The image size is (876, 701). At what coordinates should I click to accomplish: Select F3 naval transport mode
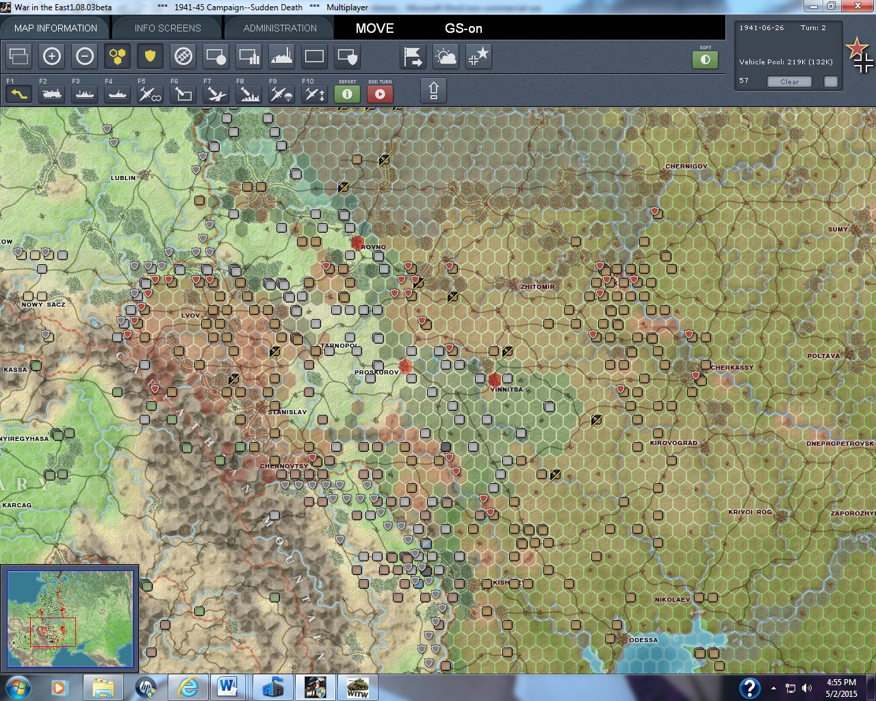85,94
